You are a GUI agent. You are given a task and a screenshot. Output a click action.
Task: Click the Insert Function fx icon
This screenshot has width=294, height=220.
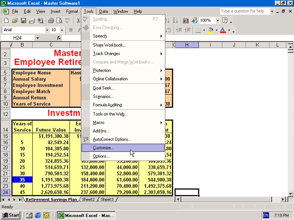59,38
